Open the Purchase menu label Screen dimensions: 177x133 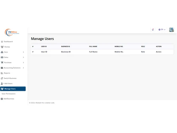pyautogui.click(x=8, y=62)
